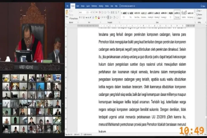
Task: Click the word count in status bar
Action: coord(77,134)
